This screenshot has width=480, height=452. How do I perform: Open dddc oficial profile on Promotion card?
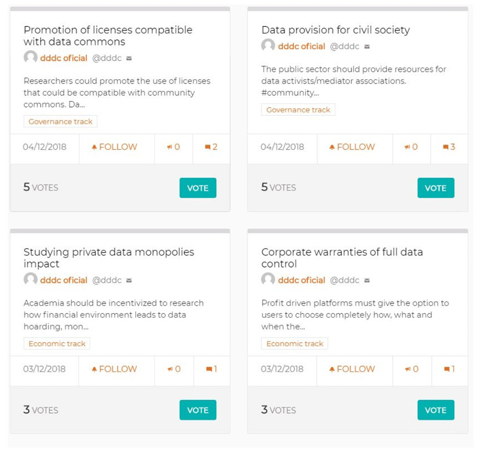pos(64,58)
